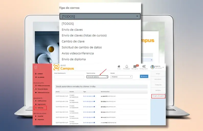Click the Usuarios sidebar icon
Viewport: 203px width, 131px height.
36,116
